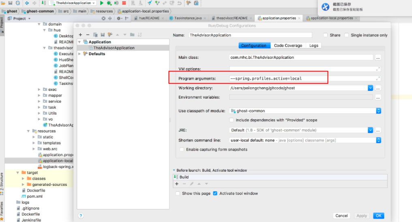This screenshot has width=412, height=222.
Task: Save all files with the floppy disk icon
Action: click(x=10, y=3)
